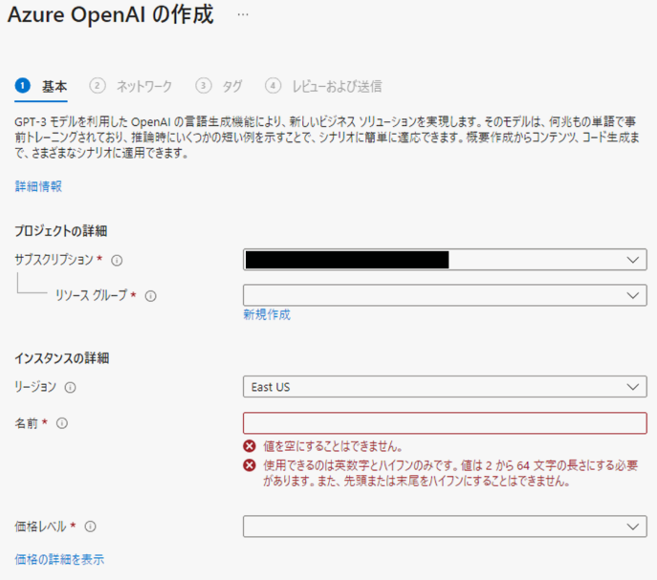Screen dimensions: 657x580
Task: Open the 価格レベル dropdown
Action: point(445,526)
